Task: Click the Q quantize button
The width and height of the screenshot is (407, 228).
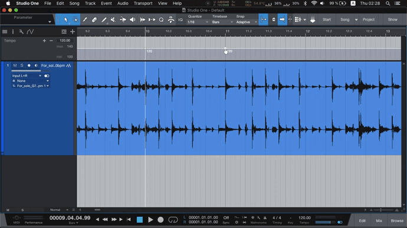Action: coord(161,19)
